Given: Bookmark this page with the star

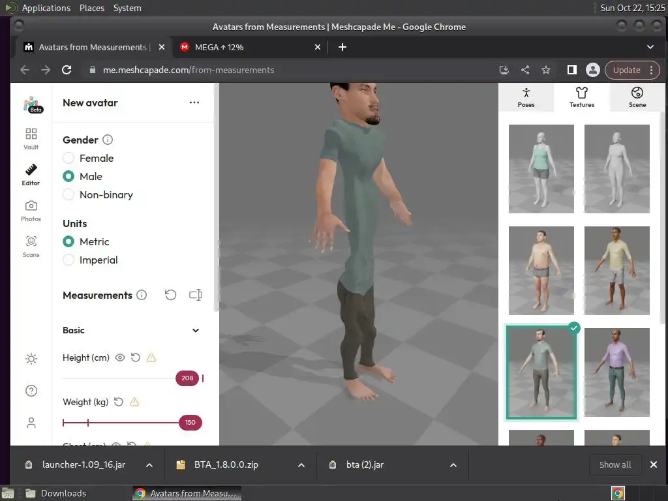Looking at the screenshot, I should [546, 70].
